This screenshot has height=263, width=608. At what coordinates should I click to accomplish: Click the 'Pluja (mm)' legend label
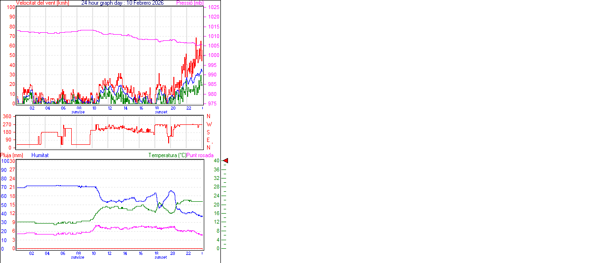[x=12, y=155]
